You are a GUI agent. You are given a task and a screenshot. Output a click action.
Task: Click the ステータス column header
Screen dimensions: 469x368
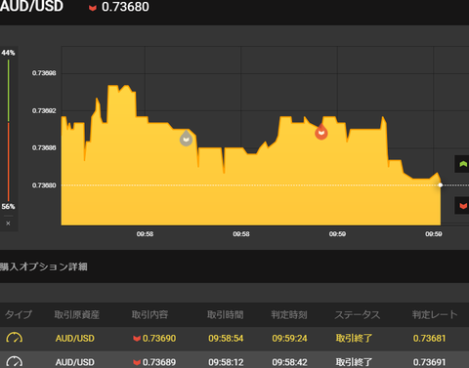point(358,314)
